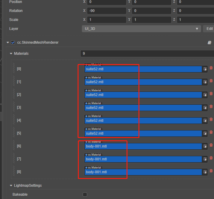Select the Scale Y field

coord(152,20)
